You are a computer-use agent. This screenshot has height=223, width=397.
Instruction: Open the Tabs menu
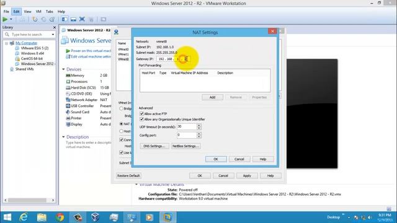(50, 12)
